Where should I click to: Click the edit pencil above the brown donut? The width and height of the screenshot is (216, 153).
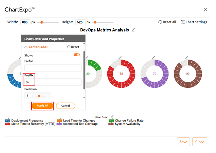(x=188, y=57)
